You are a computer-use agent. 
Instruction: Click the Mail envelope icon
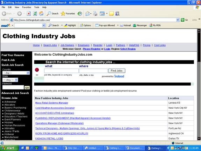[87, 14]
